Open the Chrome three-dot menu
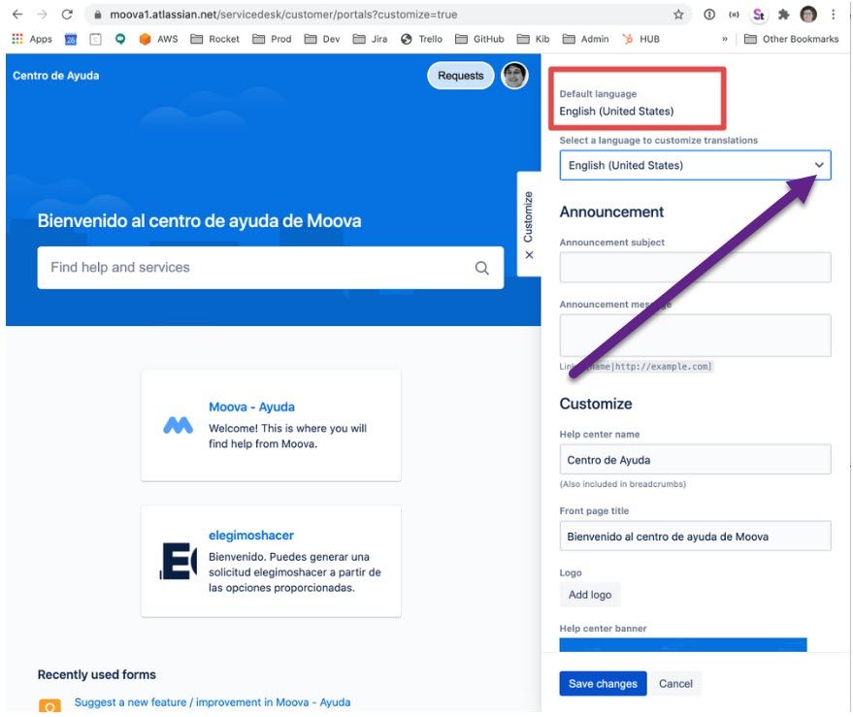This screenshot has width=853, height=717. (833, 15)
